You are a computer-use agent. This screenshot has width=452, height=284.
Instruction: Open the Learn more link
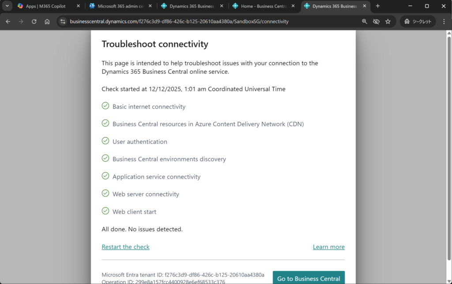click(x=328, y=247)
